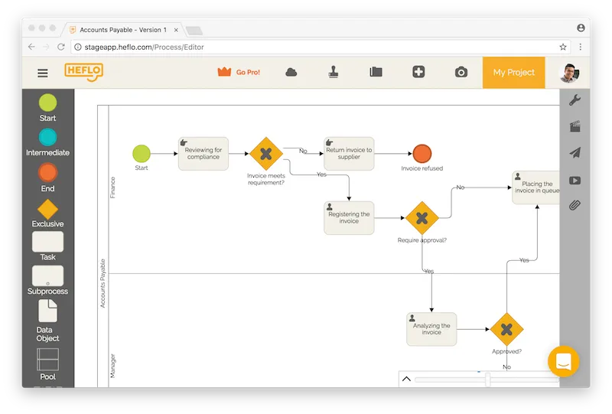Click the zoom slider handle
This screenshot has width=612, height=414.
[x=487, y=379]
